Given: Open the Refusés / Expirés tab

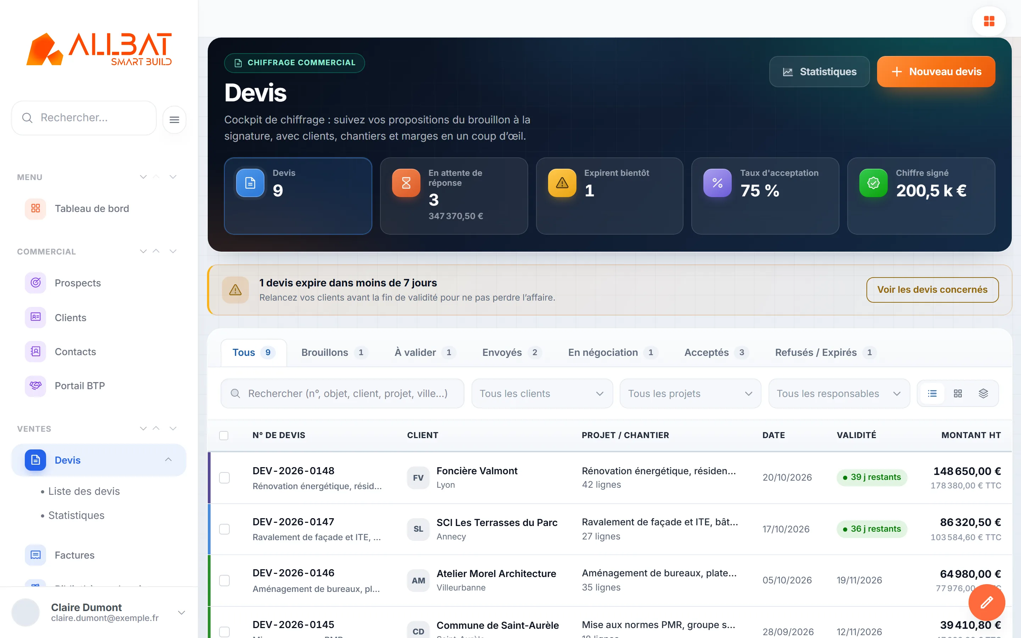Looking at the screenshot, I should coord(826,352).
